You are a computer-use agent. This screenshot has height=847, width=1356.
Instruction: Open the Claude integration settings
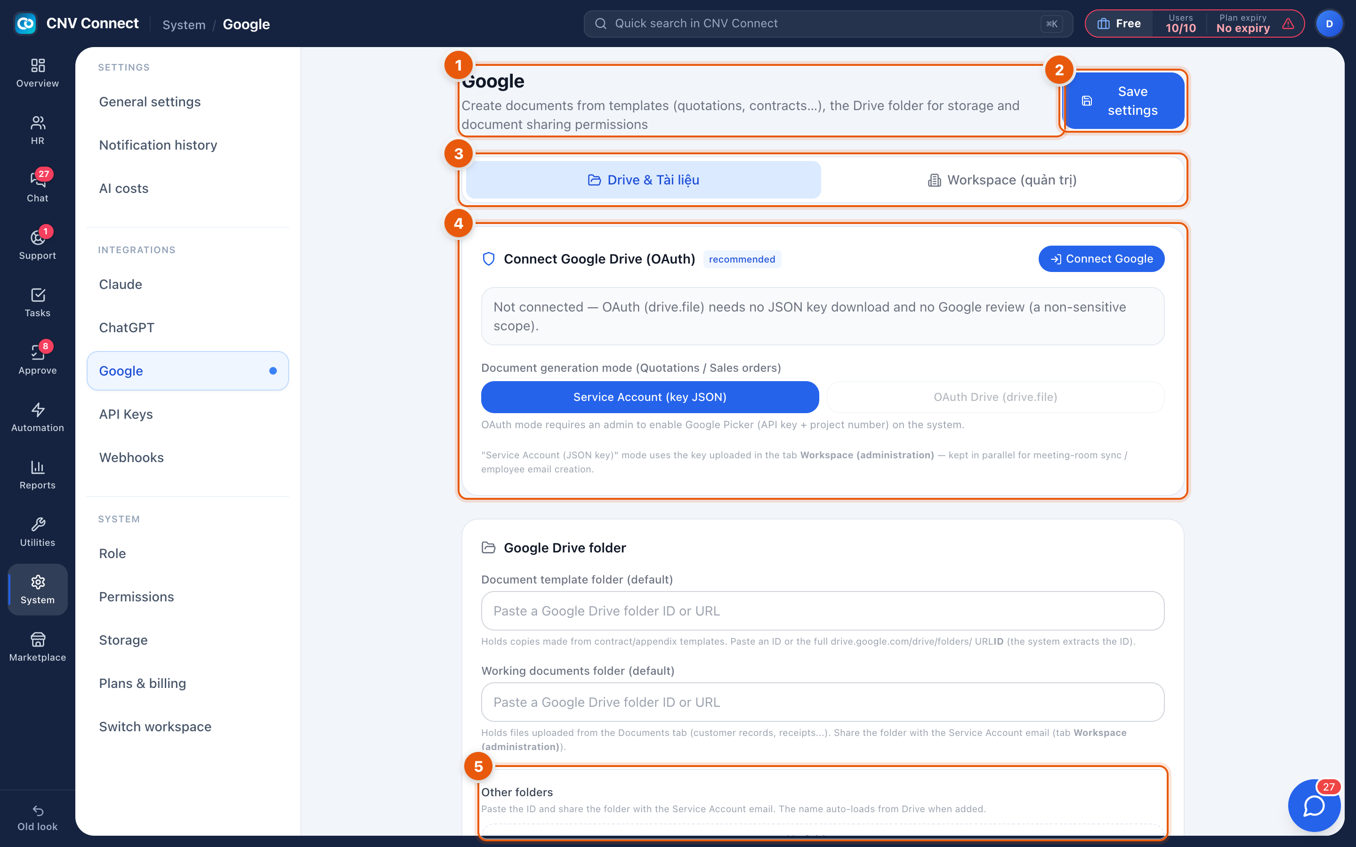pos(188,285)
